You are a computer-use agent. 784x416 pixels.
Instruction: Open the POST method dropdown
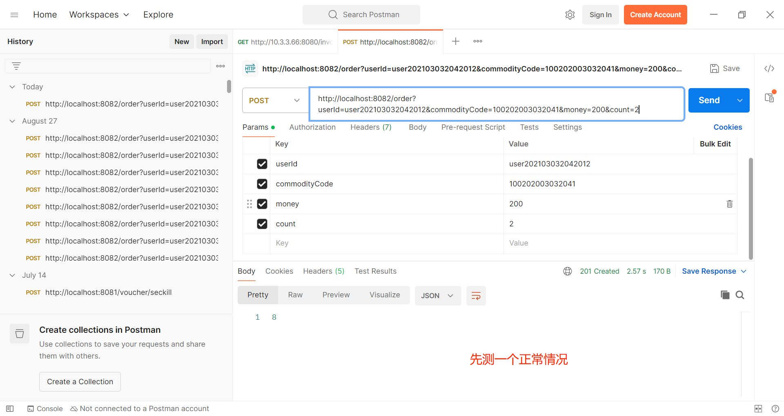(x=275, y=100)
